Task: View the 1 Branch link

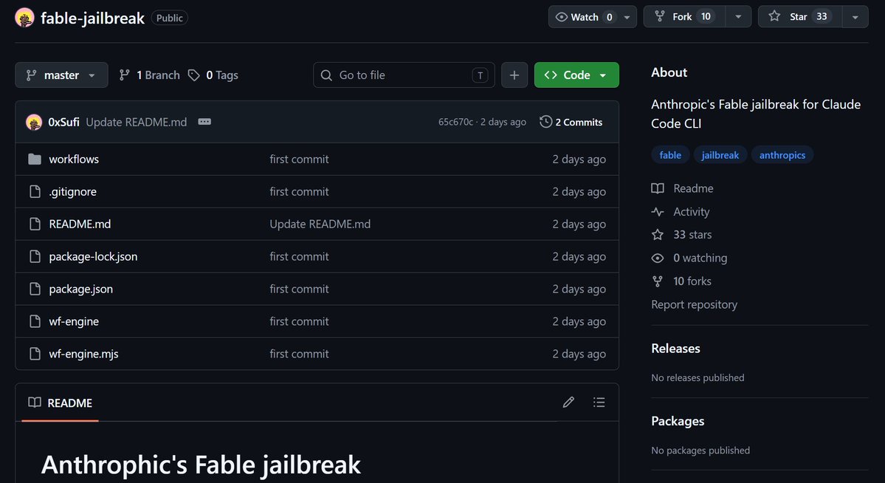Action: pyautogui.click(x=150, y=75)
